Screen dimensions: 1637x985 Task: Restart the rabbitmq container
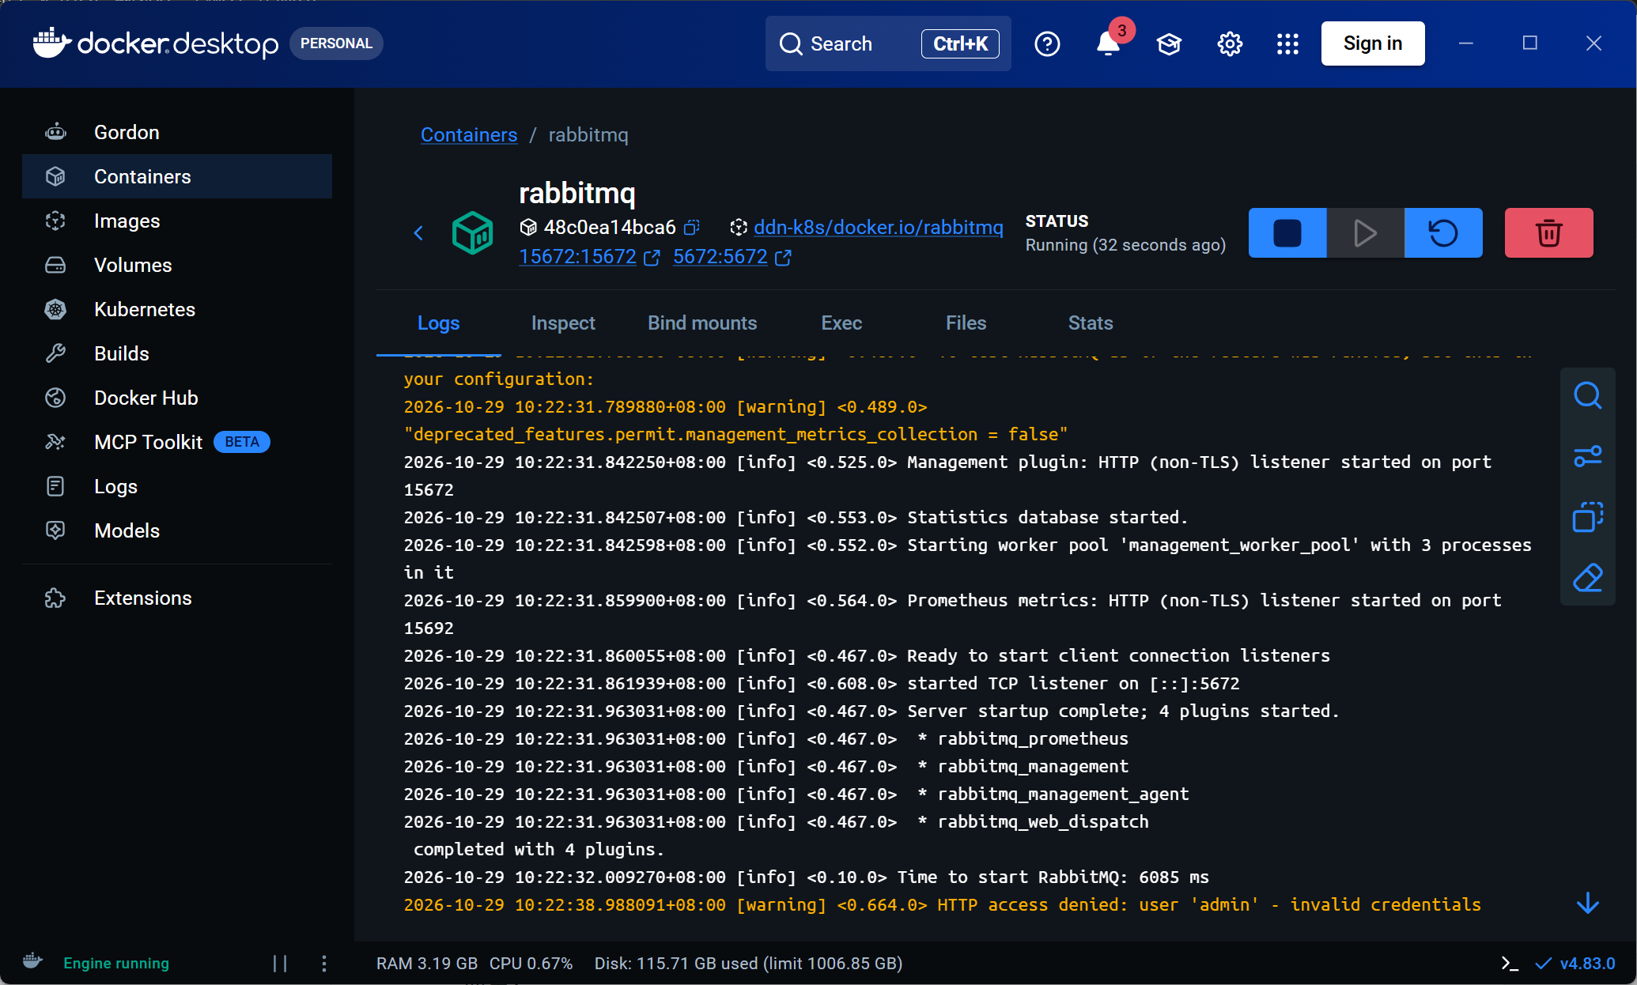1443,233
